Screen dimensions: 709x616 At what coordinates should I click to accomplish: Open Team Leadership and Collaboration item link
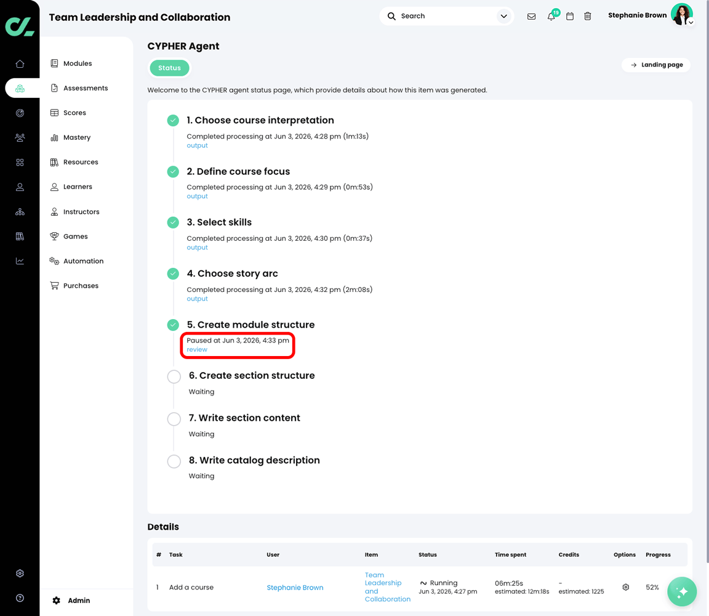click(x=388, y=587)
